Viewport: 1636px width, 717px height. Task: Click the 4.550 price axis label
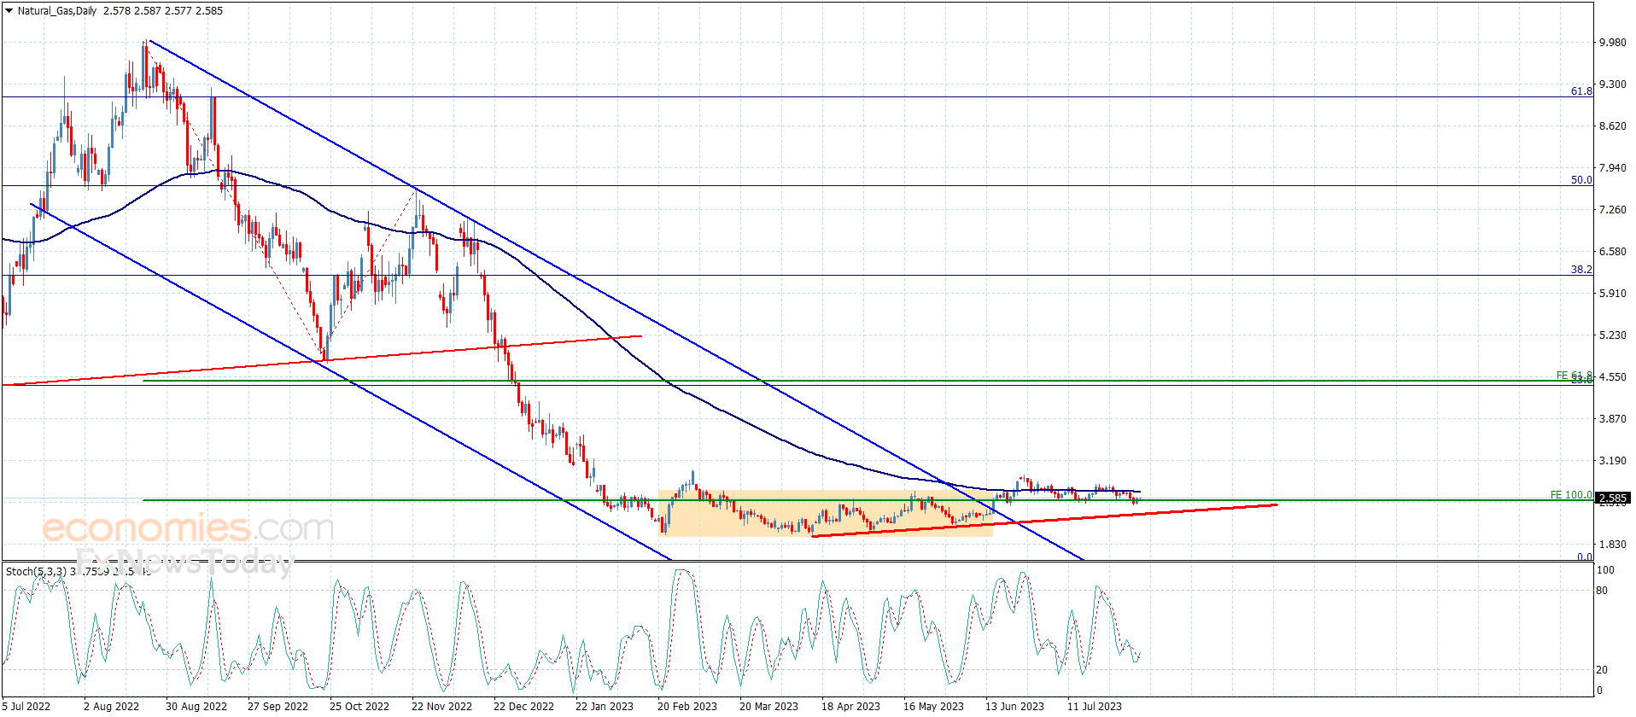[x=1613, y=377]
